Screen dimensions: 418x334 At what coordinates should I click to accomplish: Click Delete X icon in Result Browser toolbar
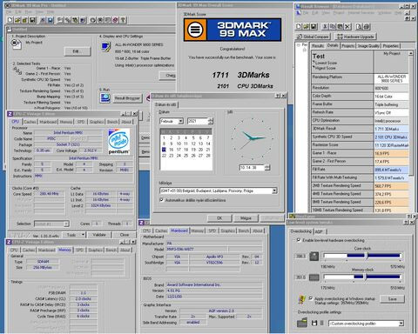347,27
